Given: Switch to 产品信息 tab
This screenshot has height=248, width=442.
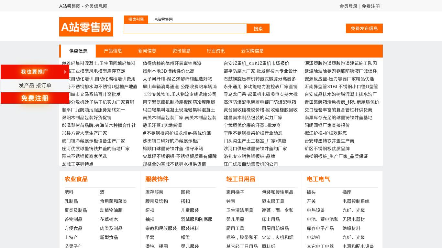Looking at the screenshot, I should (x=113, y=51).
